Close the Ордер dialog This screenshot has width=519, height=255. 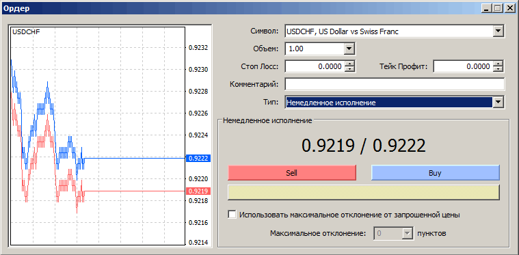509,8
